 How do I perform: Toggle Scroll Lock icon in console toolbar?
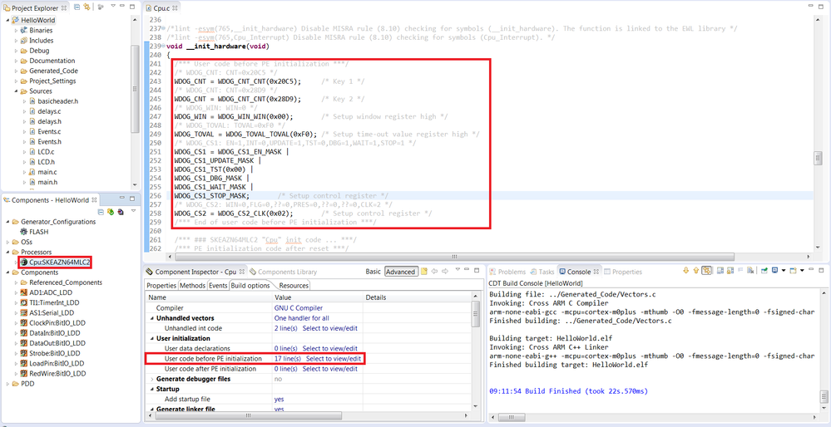pos(730,271)
